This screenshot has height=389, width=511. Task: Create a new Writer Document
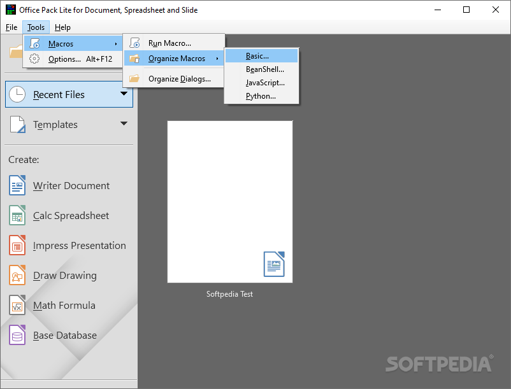coord(69,185)
